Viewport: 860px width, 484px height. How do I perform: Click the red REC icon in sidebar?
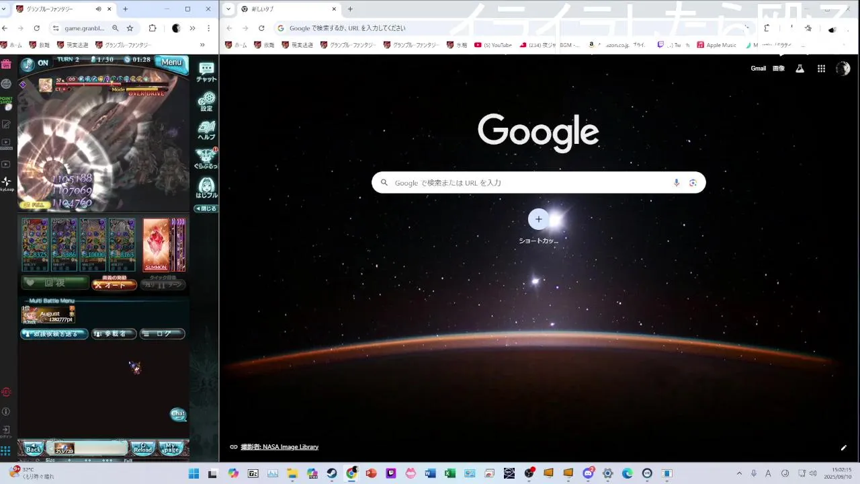pos(6,392)
